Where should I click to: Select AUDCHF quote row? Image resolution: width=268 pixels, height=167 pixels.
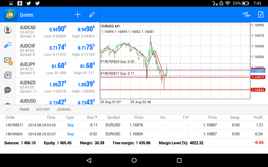point(57,50)
